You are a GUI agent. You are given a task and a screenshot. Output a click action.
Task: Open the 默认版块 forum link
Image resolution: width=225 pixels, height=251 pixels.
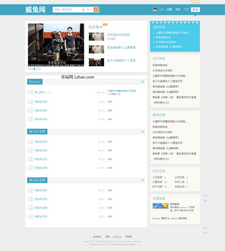pos(40,92)
